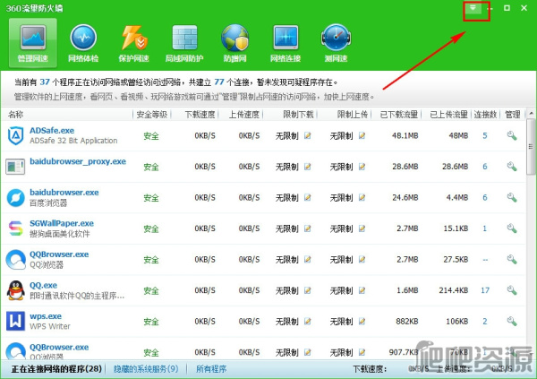
Task: Open the 网络连接 network connections view
Action: [286, 42]
